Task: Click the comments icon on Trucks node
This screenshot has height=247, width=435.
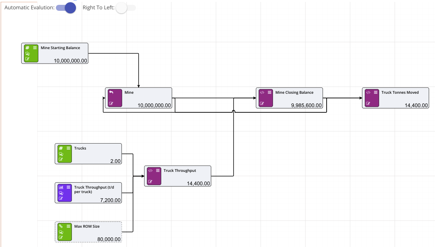Action: point(61,154)
